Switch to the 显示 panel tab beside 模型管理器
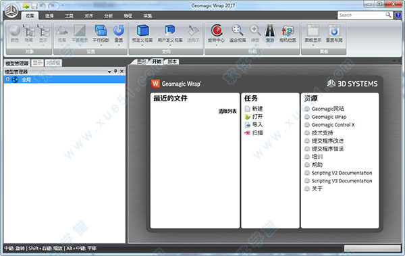 [37, 63]
